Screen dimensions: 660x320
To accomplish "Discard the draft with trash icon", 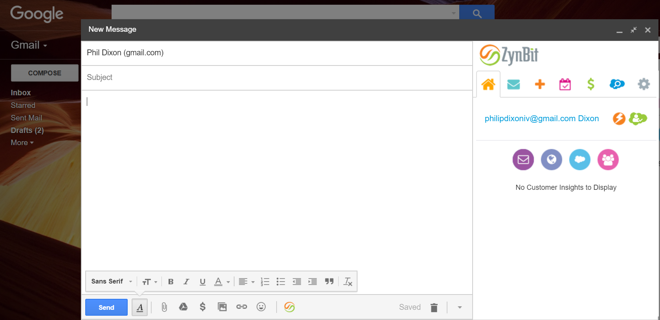I will click(x=434, y=307).
